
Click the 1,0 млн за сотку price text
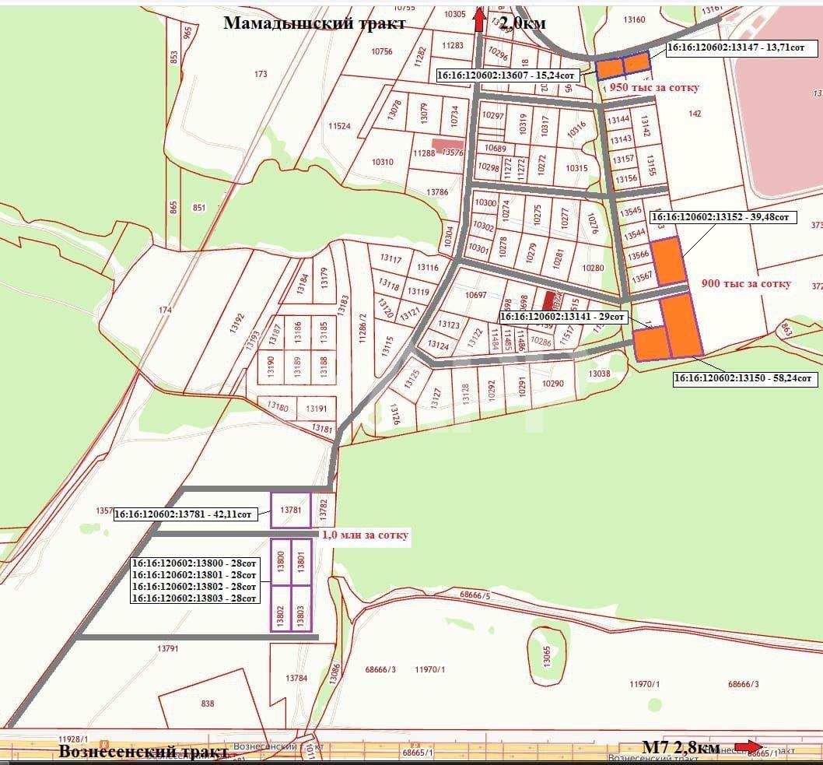[364, 536]
